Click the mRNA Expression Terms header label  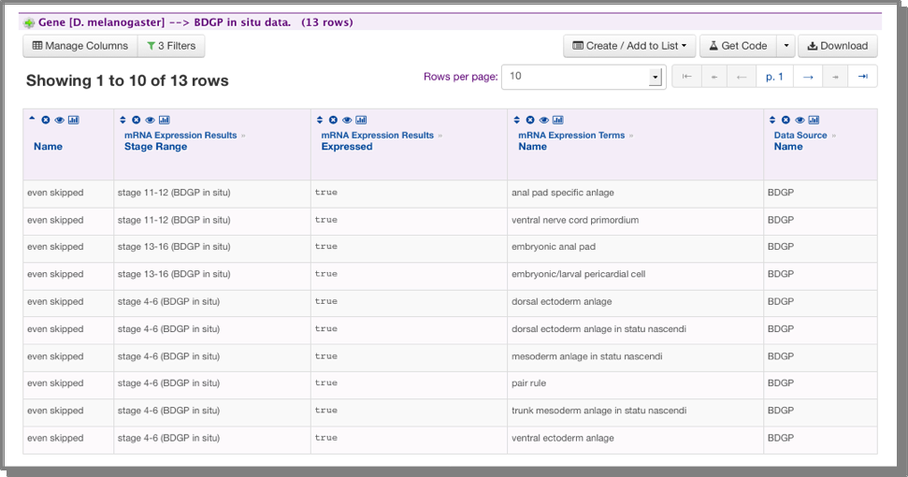pyautogui.click(x=571, y=135)
